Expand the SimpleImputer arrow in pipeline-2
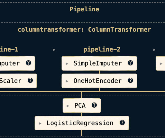This screenshot has height=138, width=165. [x=67, y=64]
